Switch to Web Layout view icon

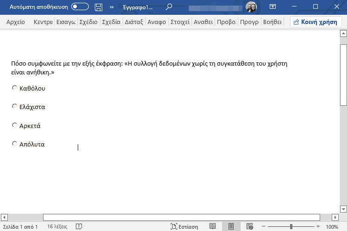click(250, 226)
